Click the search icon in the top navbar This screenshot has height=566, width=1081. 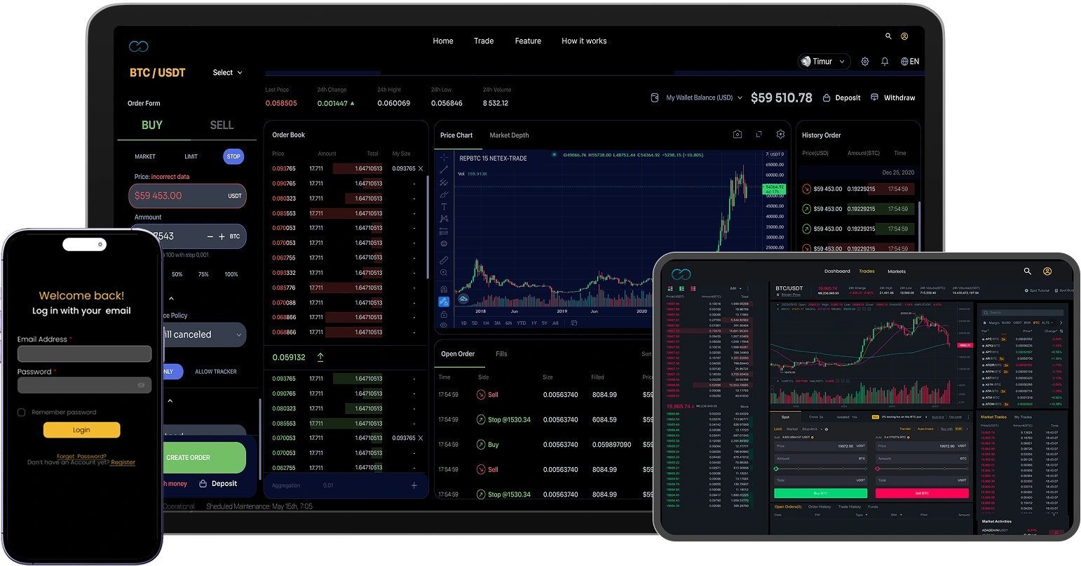[x=888, y=36]
